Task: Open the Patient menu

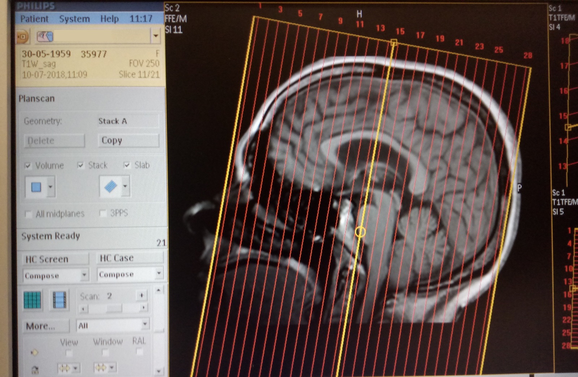Action: point(34,19)
